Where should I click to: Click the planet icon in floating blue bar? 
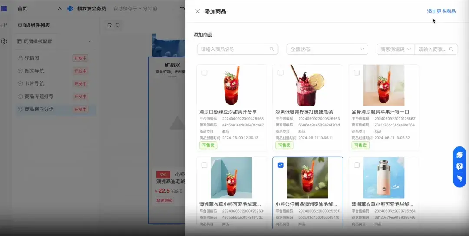[x=459, y=155]
